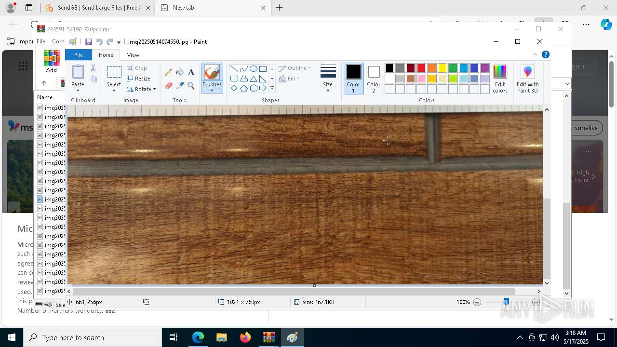This screenshot has height=347, width=617.
Task: Click the Brushes tool icon
Action: 212,72
